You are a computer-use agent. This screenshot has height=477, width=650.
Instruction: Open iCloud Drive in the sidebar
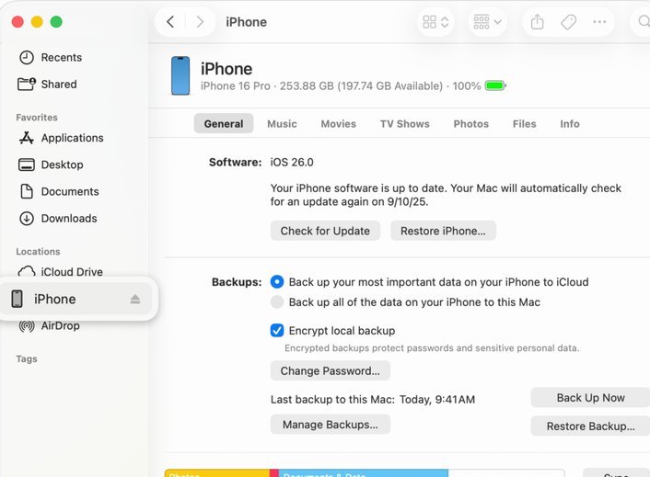[x=72, y=272]
